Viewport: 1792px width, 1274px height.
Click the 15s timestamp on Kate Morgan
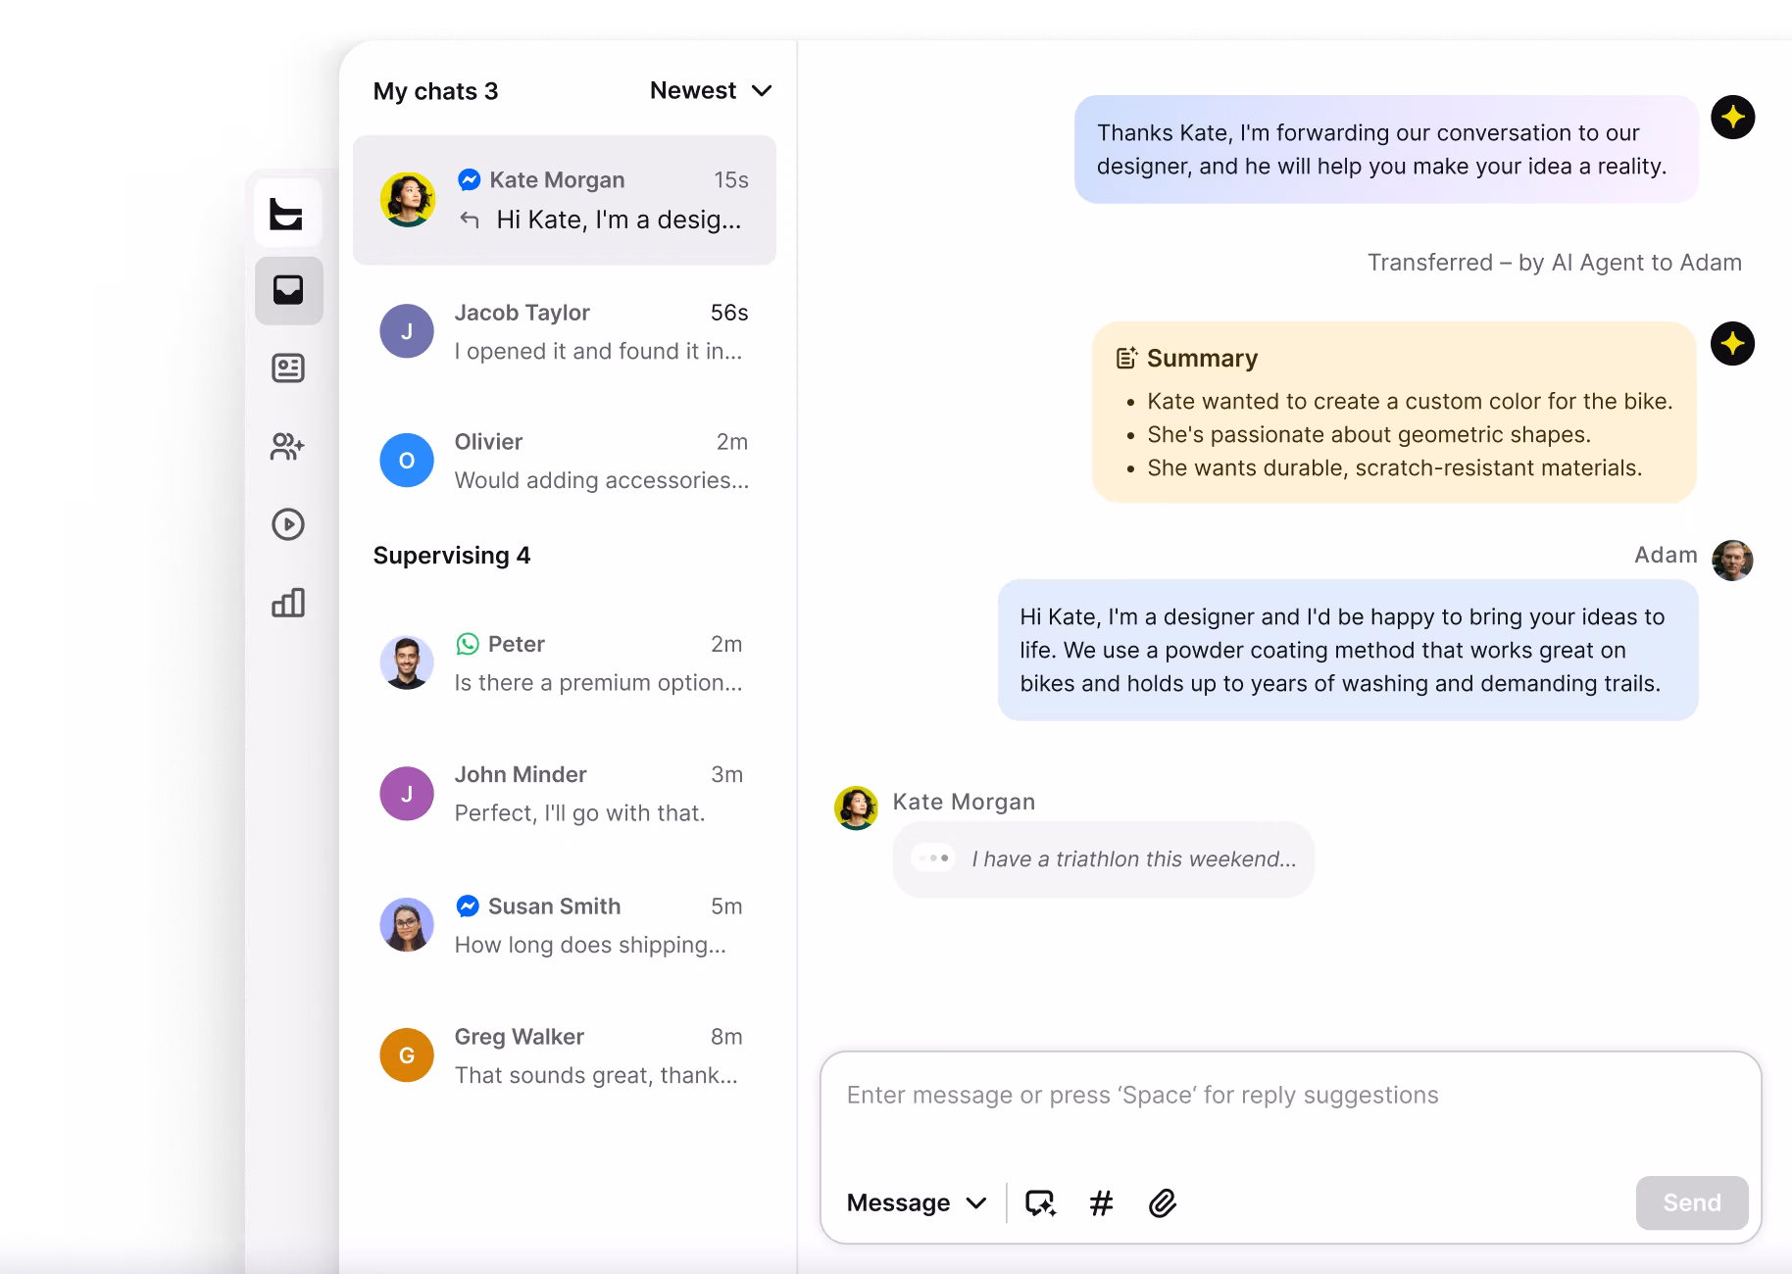pos(731,180)
